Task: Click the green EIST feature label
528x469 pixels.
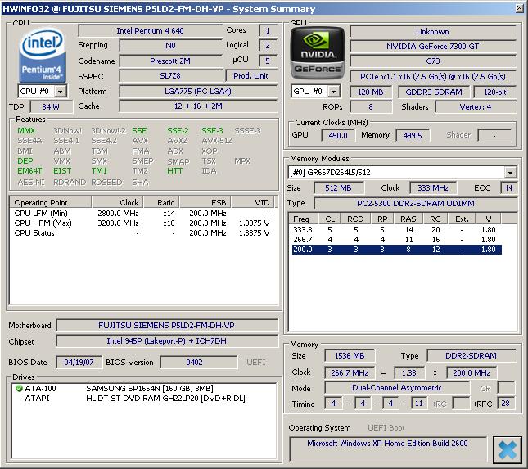Action: (x=62, y=171)
